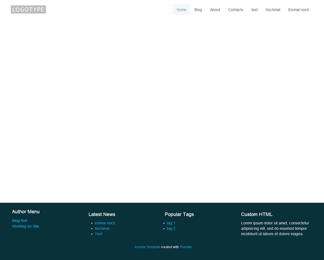Visit the Themler link in the footer
Screen dimensions: 324x260
pos(186,247)
